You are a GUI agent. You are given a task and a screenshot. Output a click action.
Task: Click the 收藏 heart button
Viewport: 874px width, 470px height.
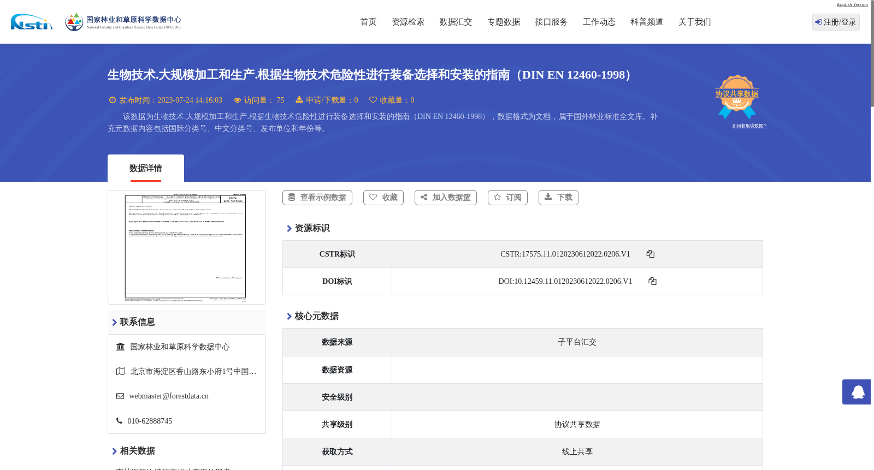click(x=383, y=198)
